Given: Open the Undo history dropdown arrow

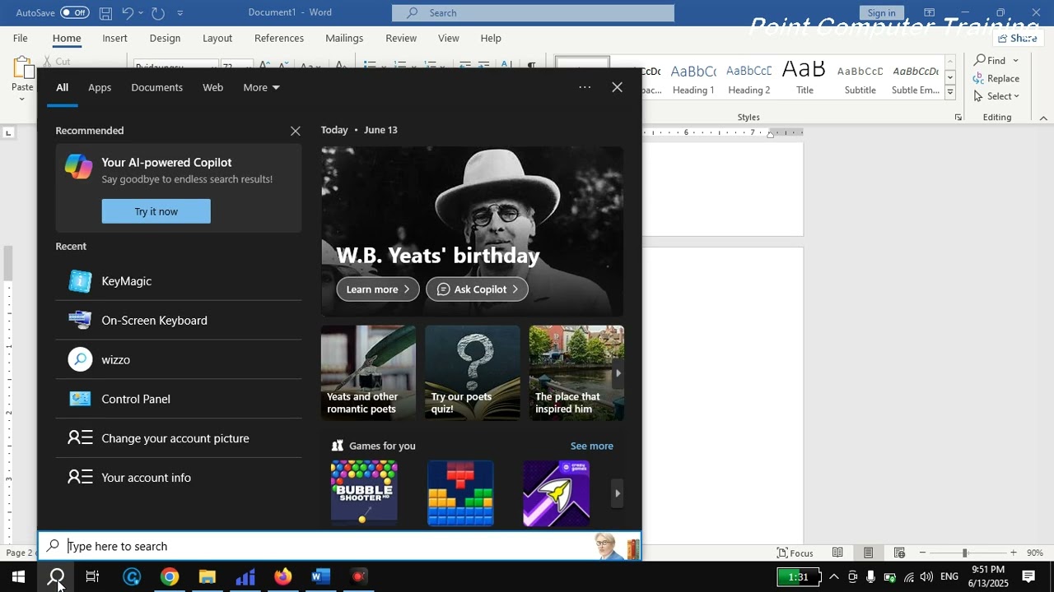Looking at the screenshot, I should [141, 13].
